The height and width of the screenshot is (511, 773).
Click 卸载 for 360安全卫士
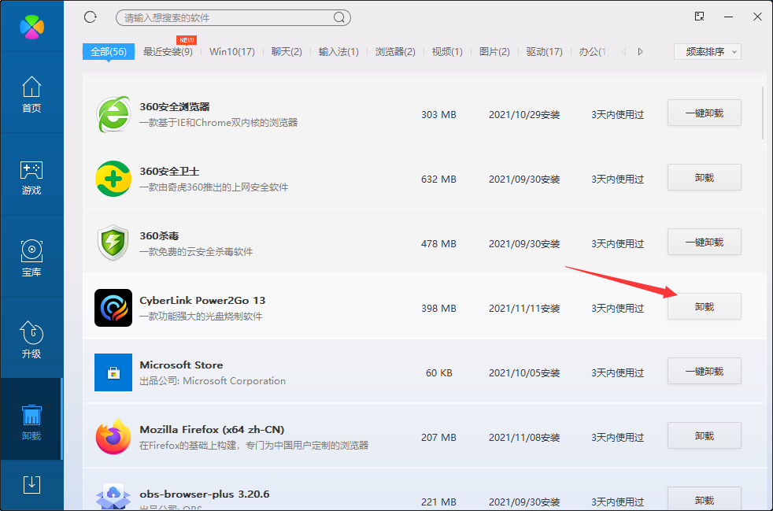705,178
